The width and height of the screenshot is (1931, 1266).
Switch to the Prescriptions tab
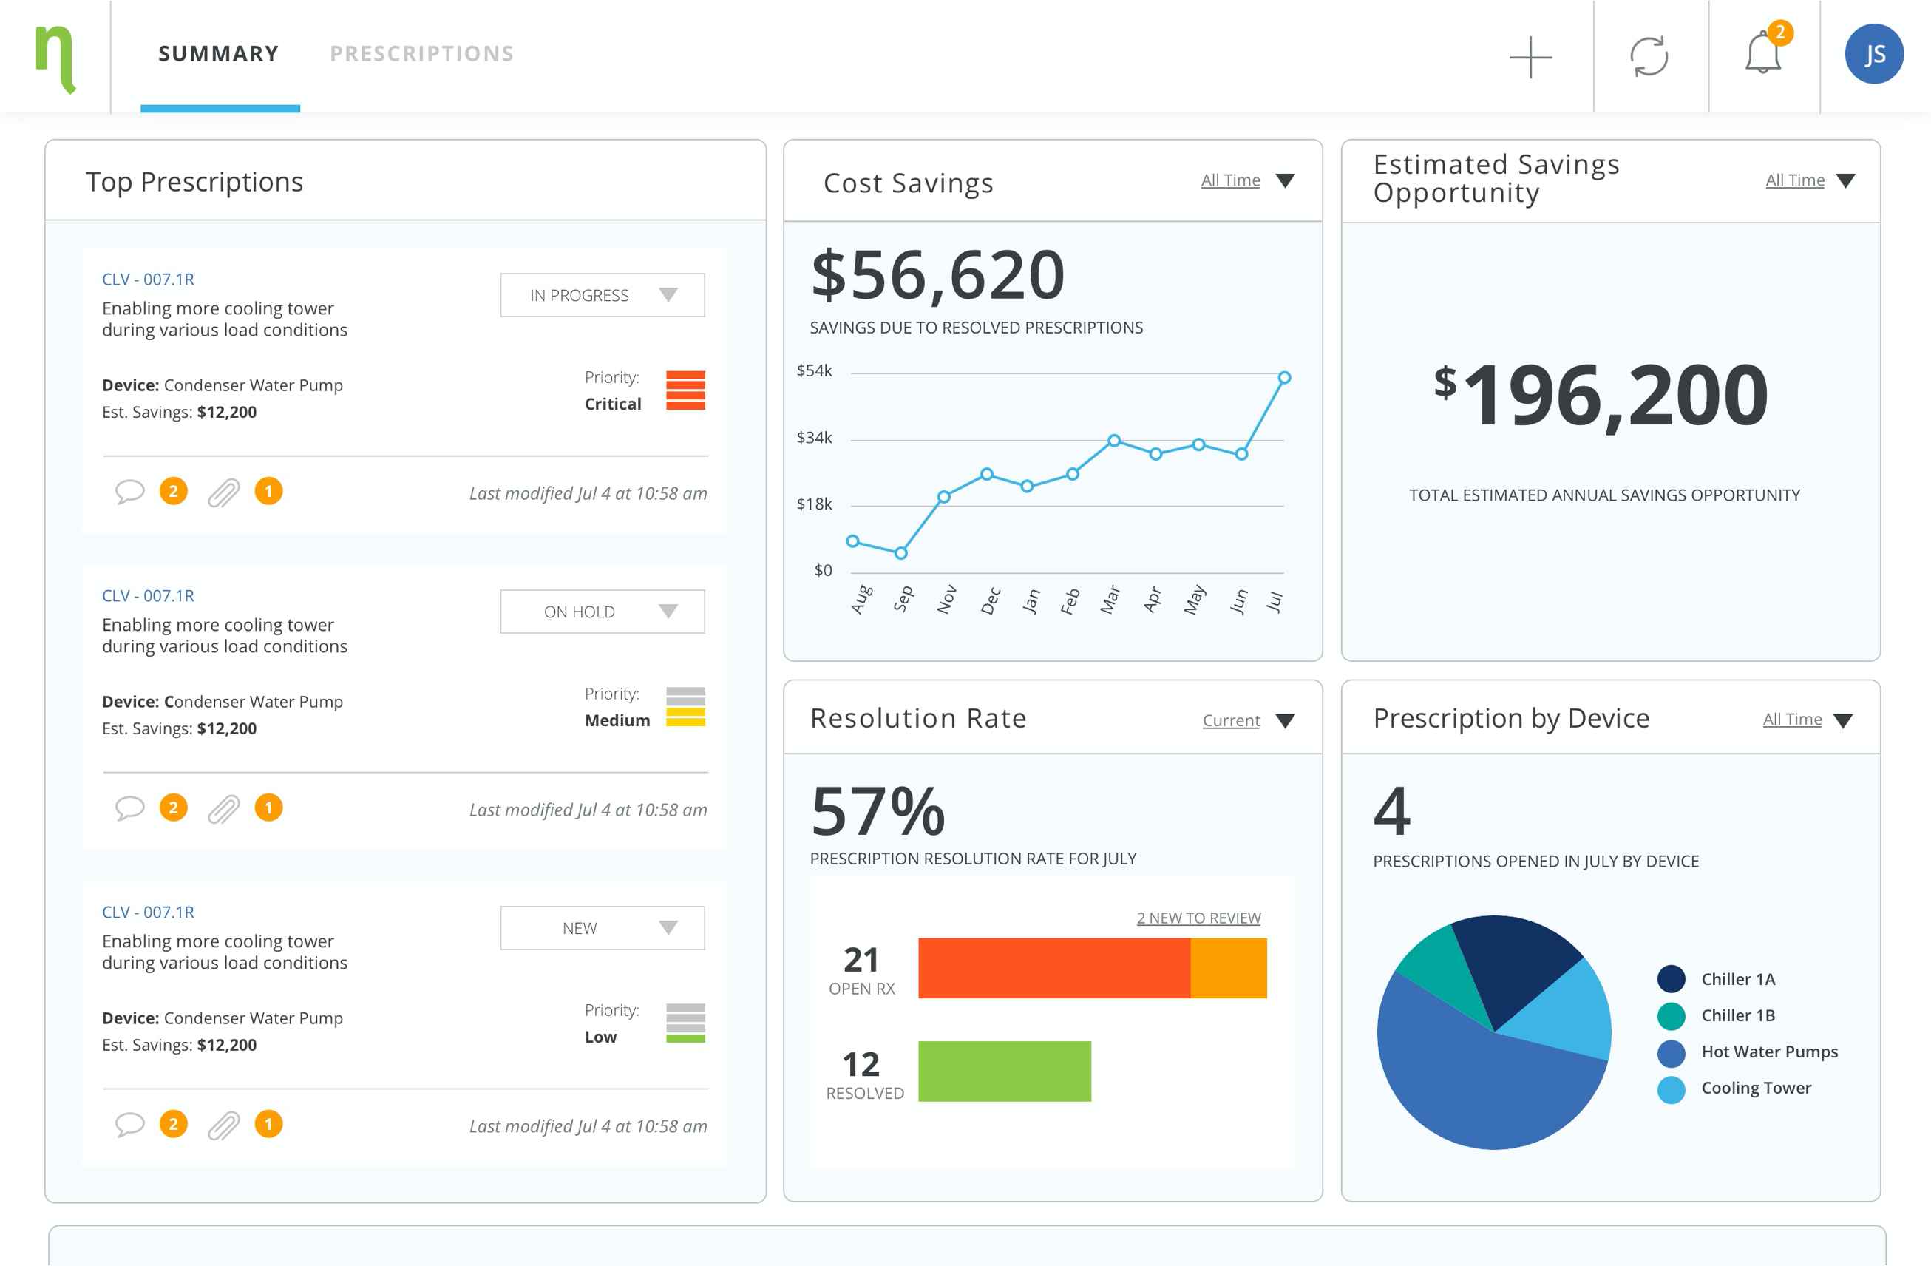[x=422, y=53]
